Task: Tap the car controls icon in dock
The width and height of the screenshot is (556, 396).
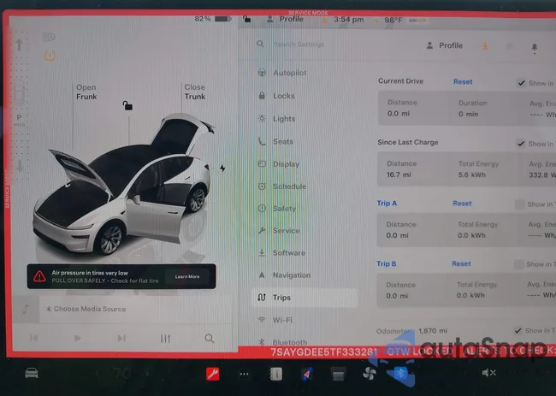Action: tap(32, 373)
